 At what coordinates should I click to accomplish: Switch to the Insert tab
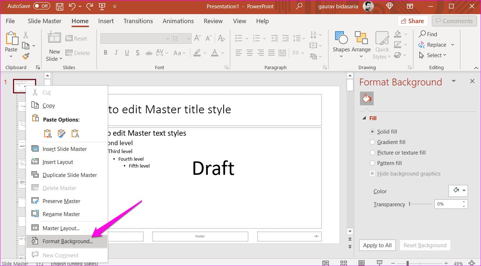(x=106, y=21)
